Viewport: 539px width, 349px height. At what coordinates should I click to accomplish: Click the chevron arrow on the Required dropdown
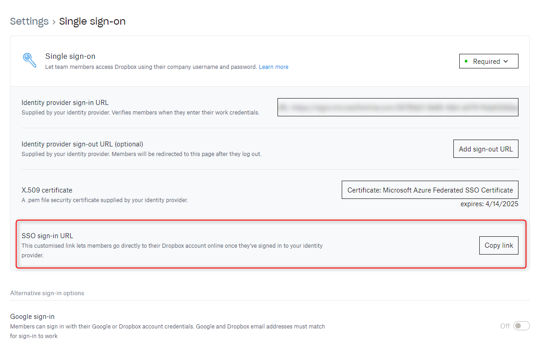(x=506, y=62)
